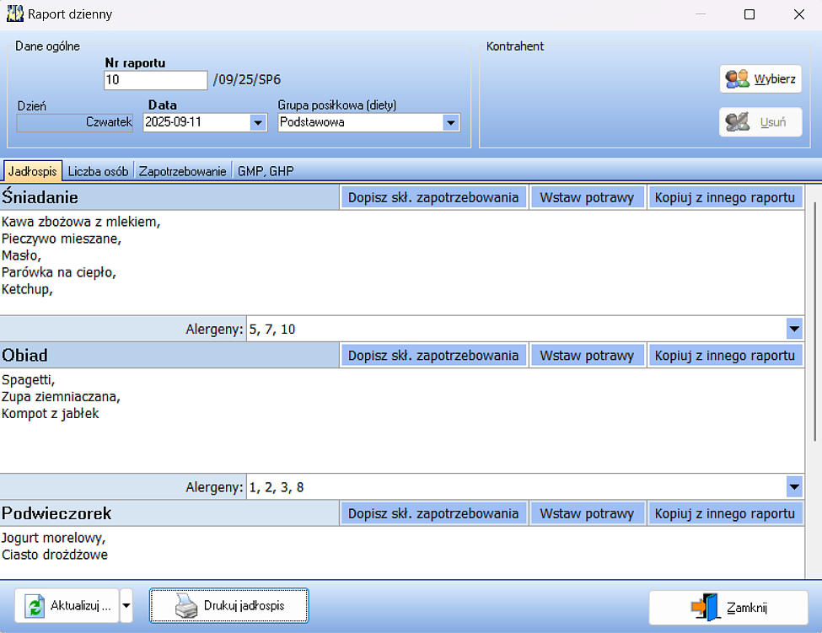Open Obiad allergens dropdown arrow

tap(793, 486)
